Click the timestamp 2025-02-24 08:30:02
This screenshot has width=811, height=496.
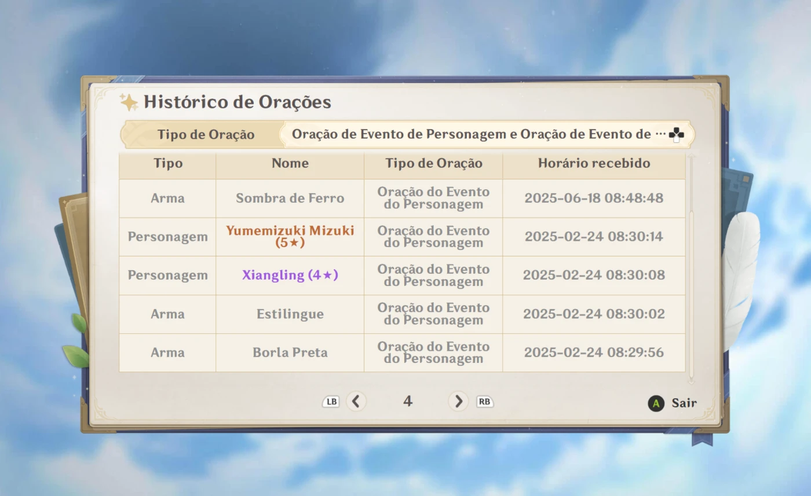(594, 314)
